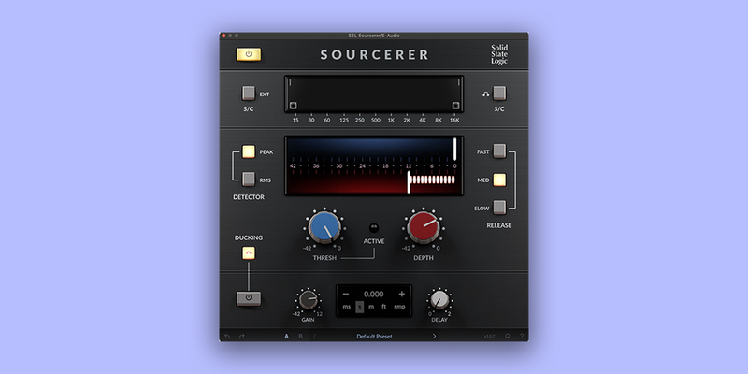Select the MED release button
This screenshot has height=374, width=748.
499,180
